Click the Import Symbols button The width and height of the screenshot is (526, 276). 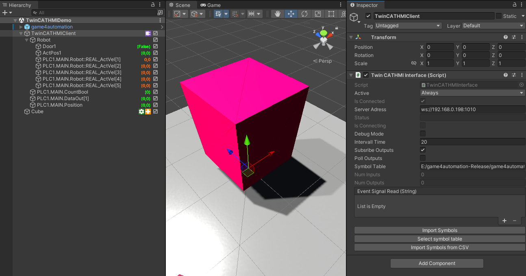(439, 230)
